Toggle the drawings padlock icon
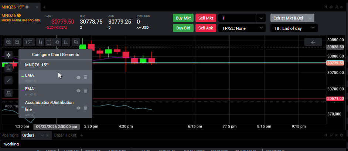The width and height of the screenshot is (348, 151). tap(8, 93)
